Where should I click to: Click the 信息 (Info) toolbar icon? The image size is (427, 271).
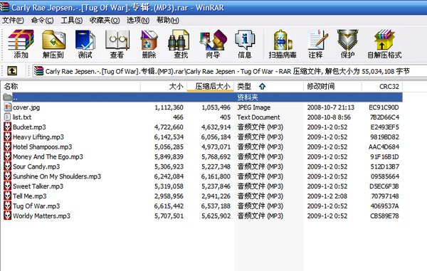tap(245, 40)
